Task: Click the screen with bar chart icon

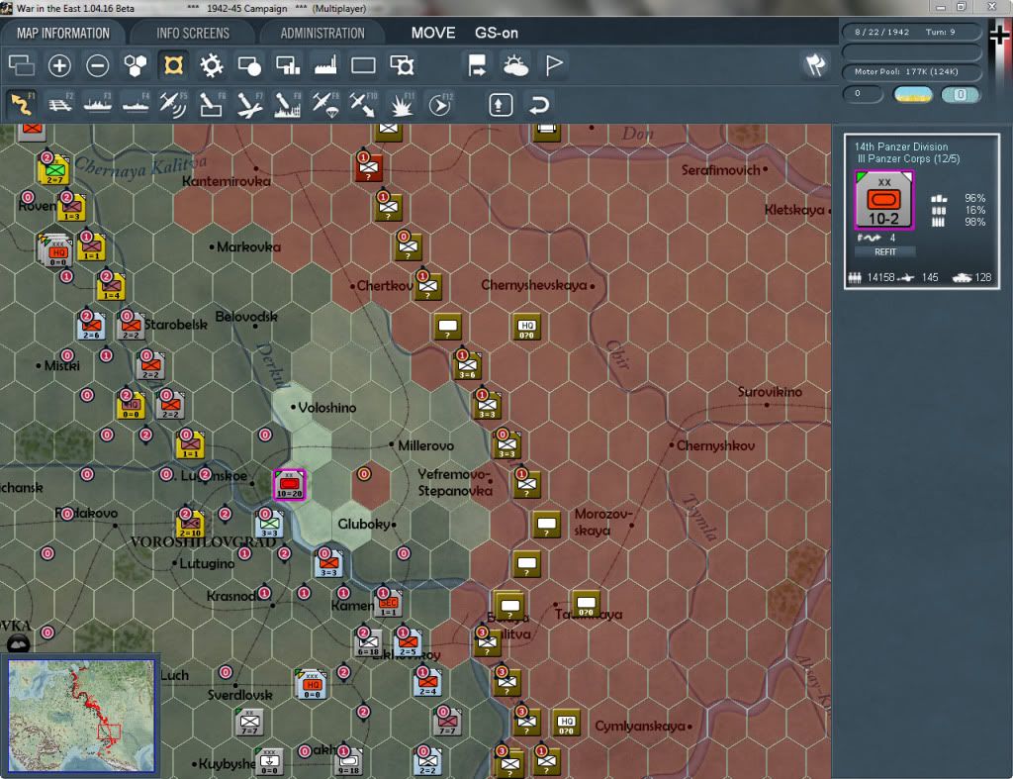Action: point(288,65)
